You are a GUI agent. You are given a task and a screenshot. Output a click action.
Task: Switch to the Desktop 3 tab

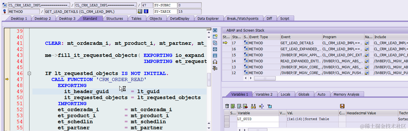pyautogui.click(x=67, y=18)
